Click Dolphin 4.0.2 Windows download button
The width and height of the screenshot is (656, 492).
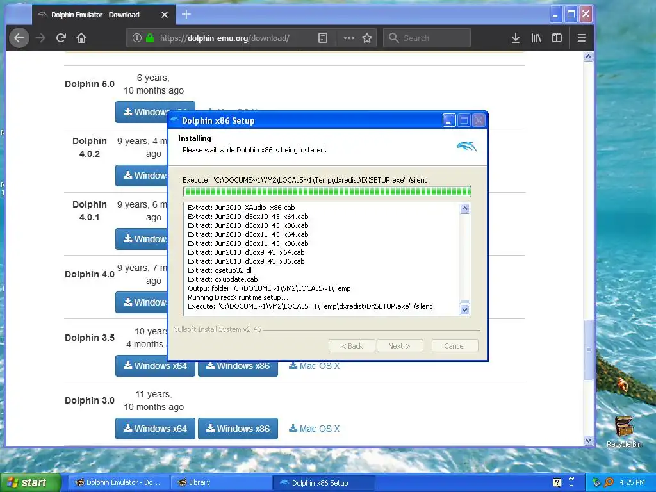tap(142, 176)
